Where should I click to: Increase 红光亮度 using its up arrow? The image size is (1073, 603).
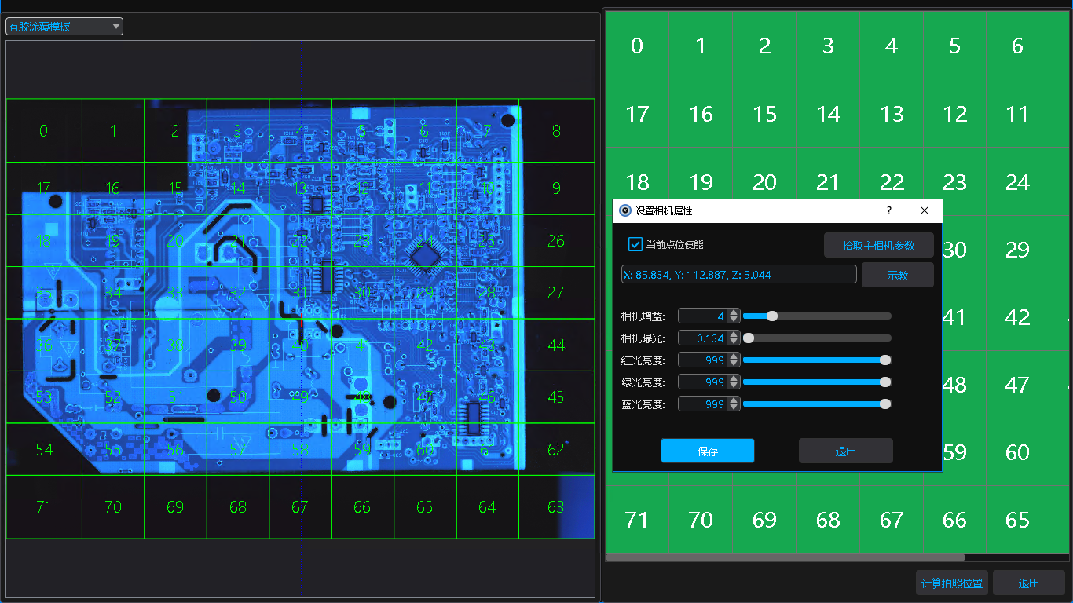(x=734, y=356)
